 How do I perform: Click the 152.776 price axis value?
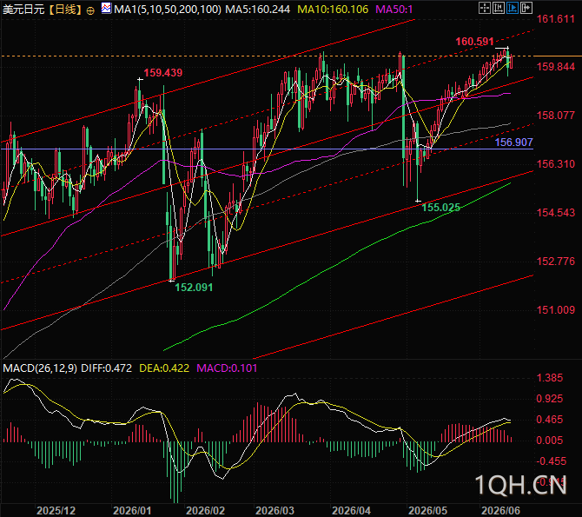point(556,261)
